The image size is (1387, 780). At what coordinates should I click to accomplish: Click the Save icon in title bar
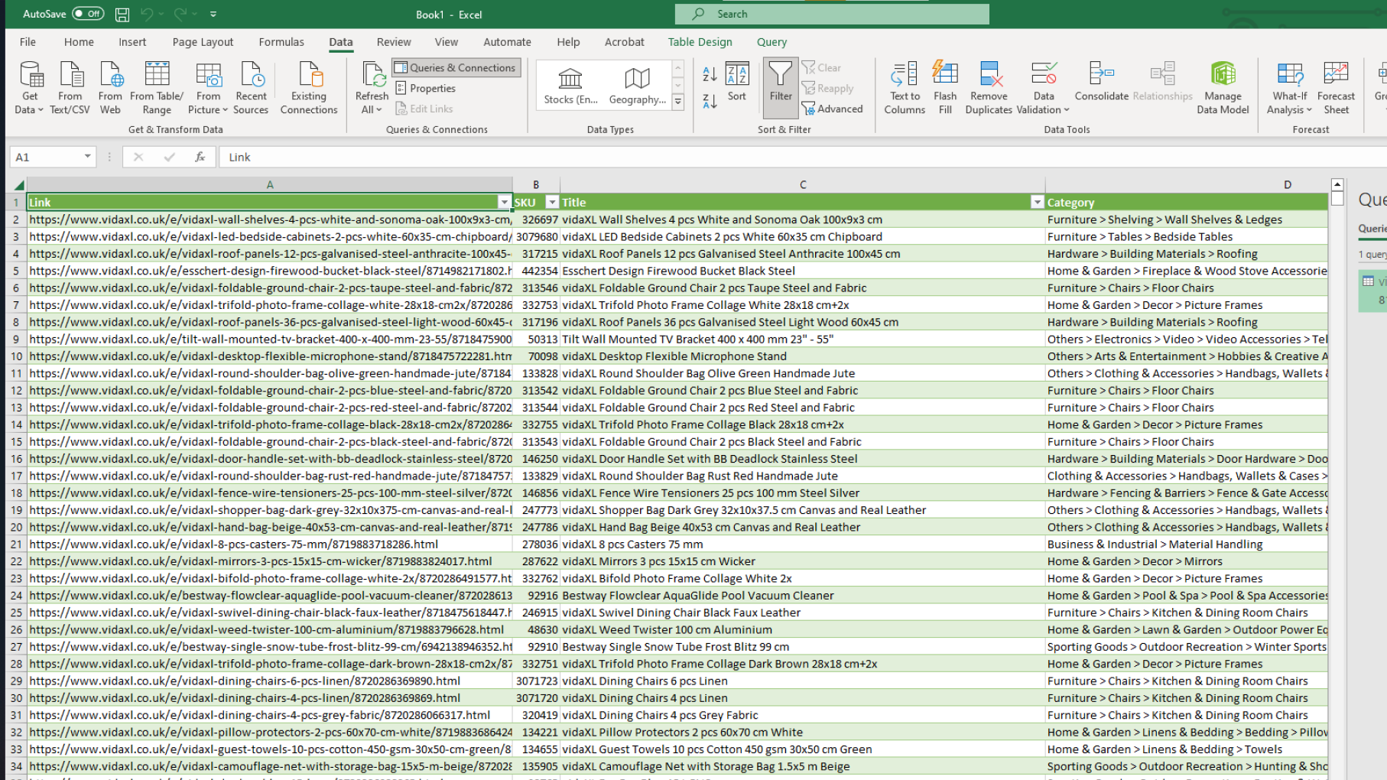click(x=122, y=14)
